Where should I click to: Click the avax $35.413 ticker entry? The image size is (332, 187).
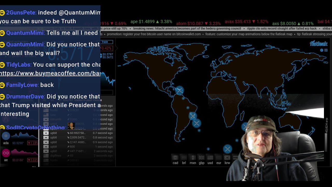(246, 22)
